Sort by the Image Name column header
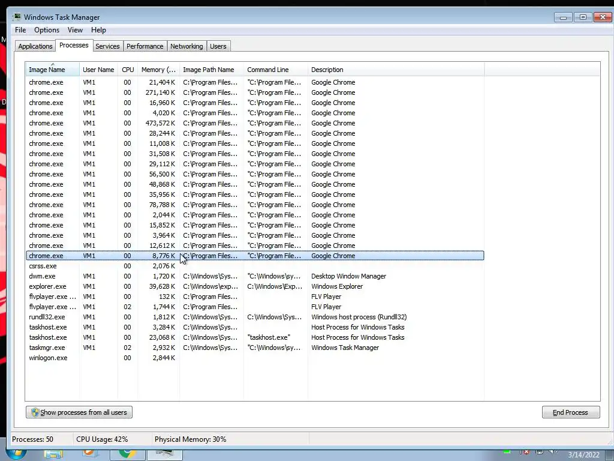The image size is (614, 461). coord(53,70)
